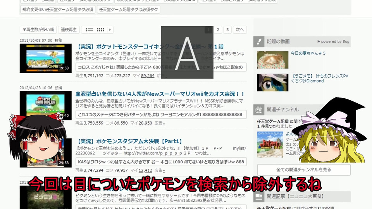Open the 今日の麦ちゃん＃5 title link
The height and width of the screenshot is (209, 372).
point(308,53)
